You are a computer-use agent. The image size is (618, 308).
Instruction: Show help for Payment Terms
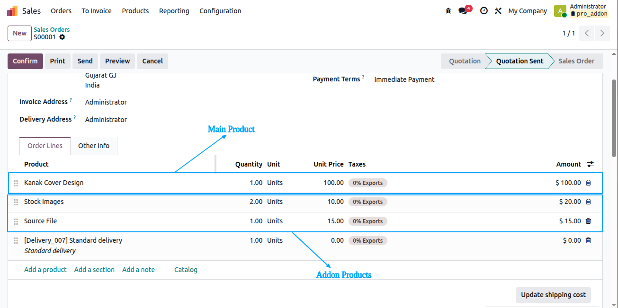pyautogui.click(x=363, y=77)
